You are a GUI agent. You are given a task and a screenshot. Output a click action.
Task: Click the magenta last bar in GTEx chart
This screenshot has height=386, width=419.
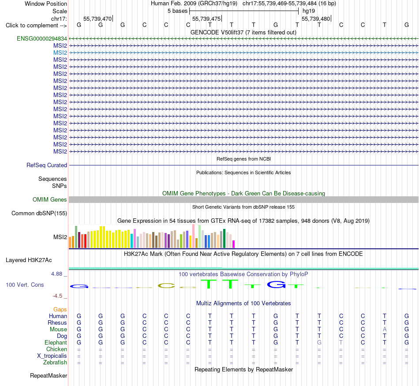233,244
